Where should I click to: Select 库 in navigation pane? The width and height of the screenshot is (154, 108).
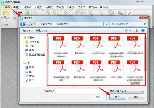(x=26, y=63)
